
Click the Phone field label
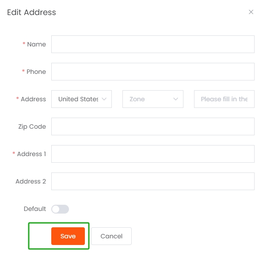coord(36,72)
